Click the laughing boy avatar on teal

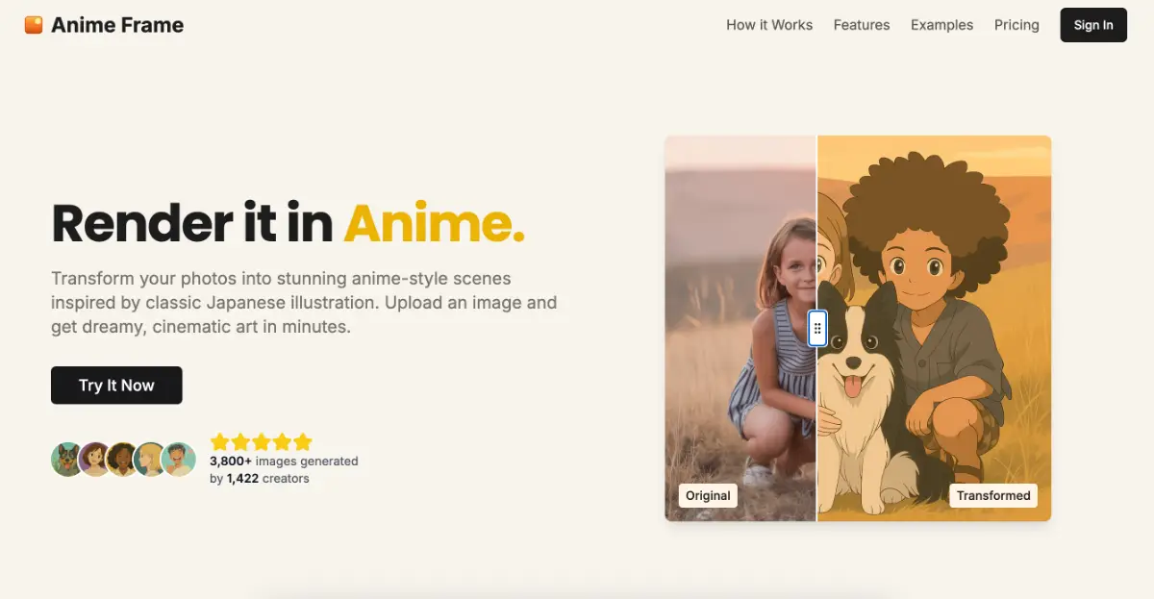179,460
